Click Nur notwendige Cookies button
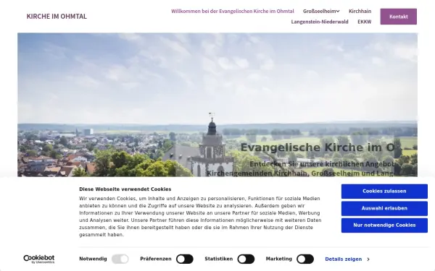Image resolution: width=435 pixels, height=271 pixels. pos(384,225)
